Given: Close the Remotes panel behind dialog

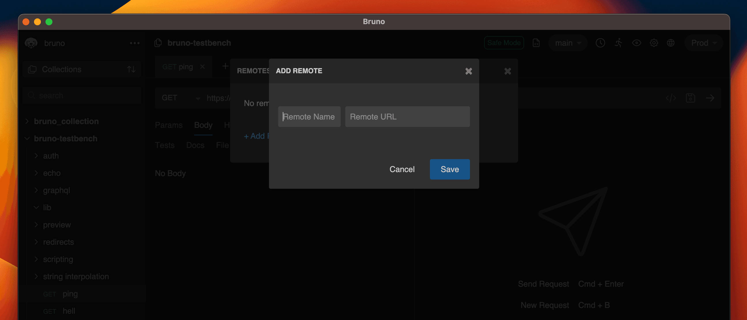Looking at the screenshot, I should [507, 71].
